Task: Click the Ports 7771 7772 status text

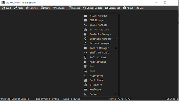Action: 119,99
